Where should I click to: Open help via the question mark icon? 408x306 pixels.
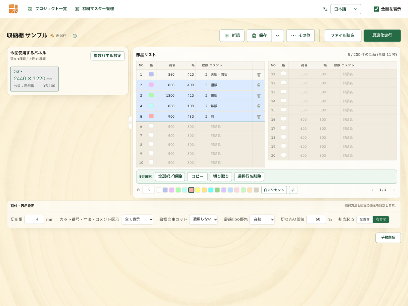coord(75,36)
